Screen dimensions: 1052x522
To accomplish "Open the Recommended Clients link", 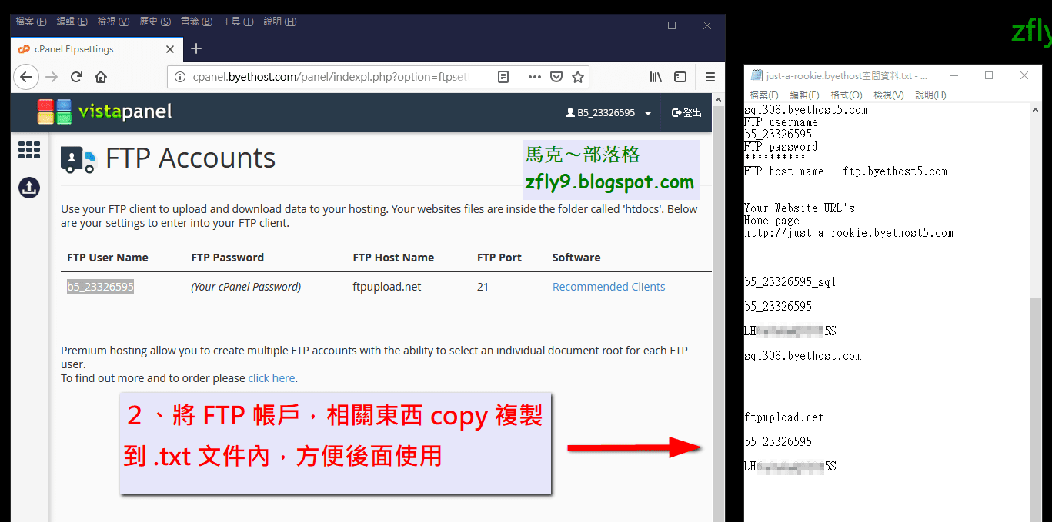I will (x=608, y=286).
